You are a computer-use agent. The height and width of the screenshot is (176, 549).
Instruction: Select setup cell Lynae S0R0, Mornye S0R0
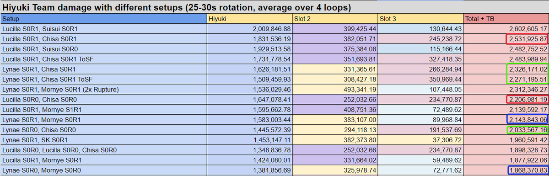pyautogui.click(x=103, y=170)
